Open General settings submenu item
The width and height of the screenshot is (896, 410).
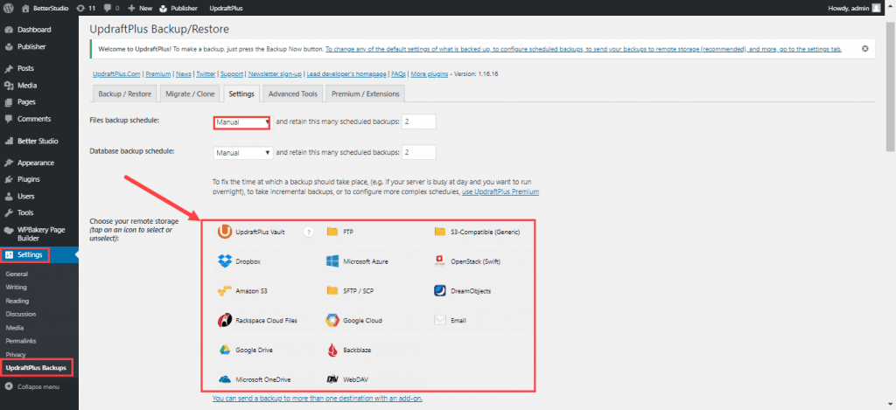tap(17, 274)
